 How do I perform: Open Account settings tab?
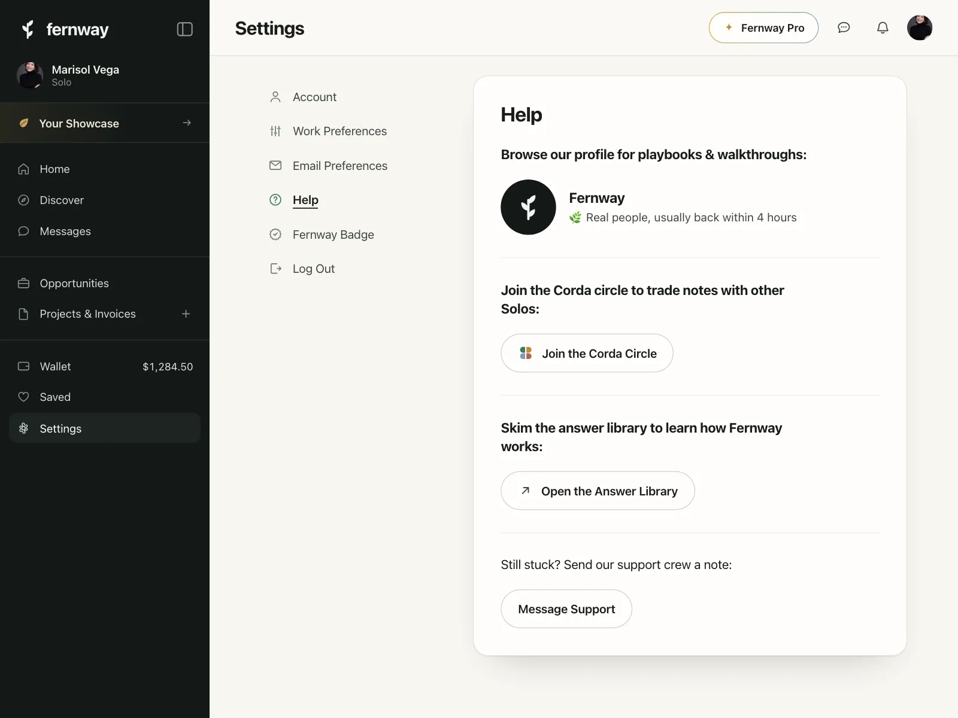[314, 97]
